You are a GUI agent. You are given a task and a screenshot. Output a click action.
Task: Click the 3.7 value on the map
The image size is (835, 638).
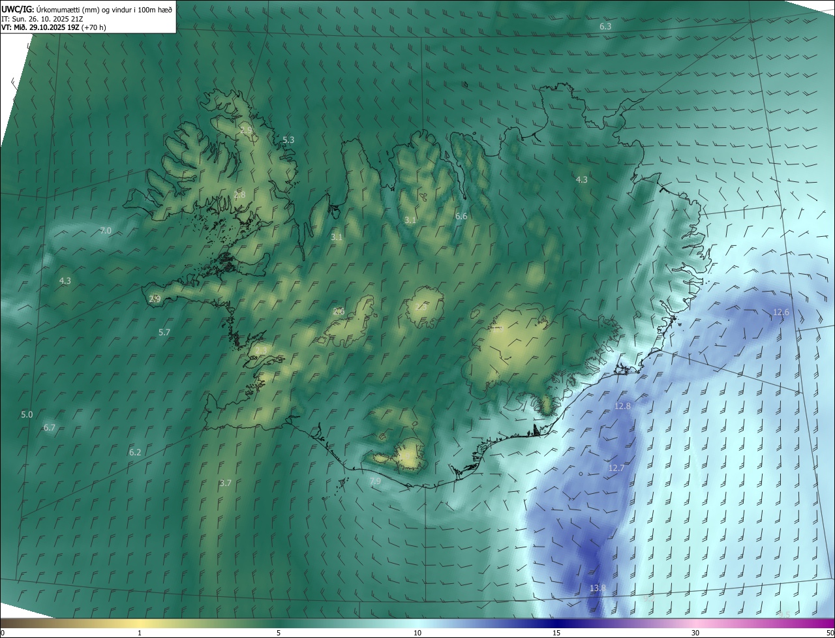(226, 483)
